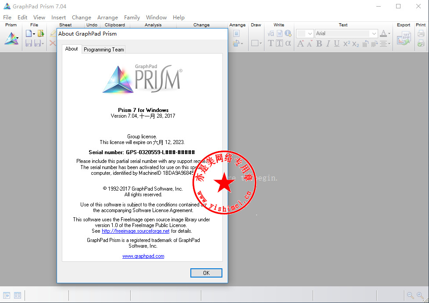Expand the font color dropdown arrow
The image size is (429, 303).
click(x=390, y=34)
